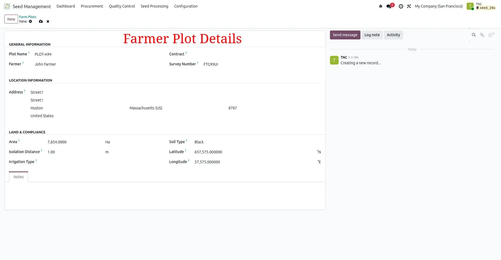Search chatter messages with the magnifier icon
This screenshot has height=260, width=501.
474,35
